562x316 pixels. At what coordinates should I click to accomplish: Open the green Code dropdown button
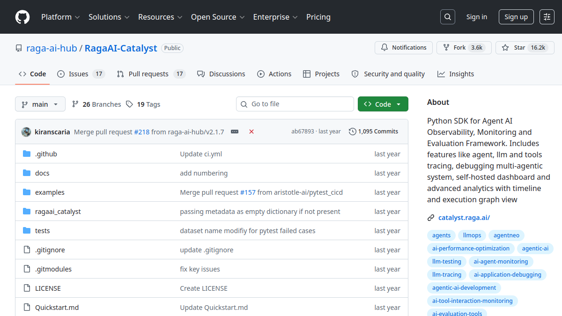tap(383, 104)
